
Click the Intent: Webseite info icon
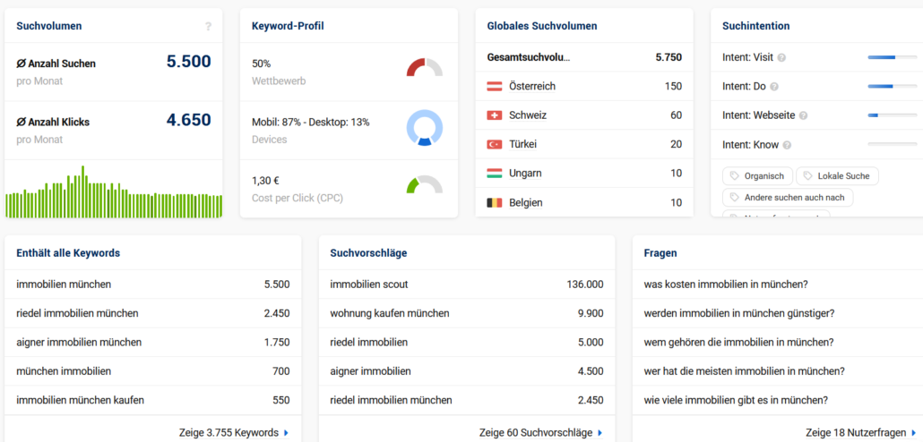pos(803,115)
